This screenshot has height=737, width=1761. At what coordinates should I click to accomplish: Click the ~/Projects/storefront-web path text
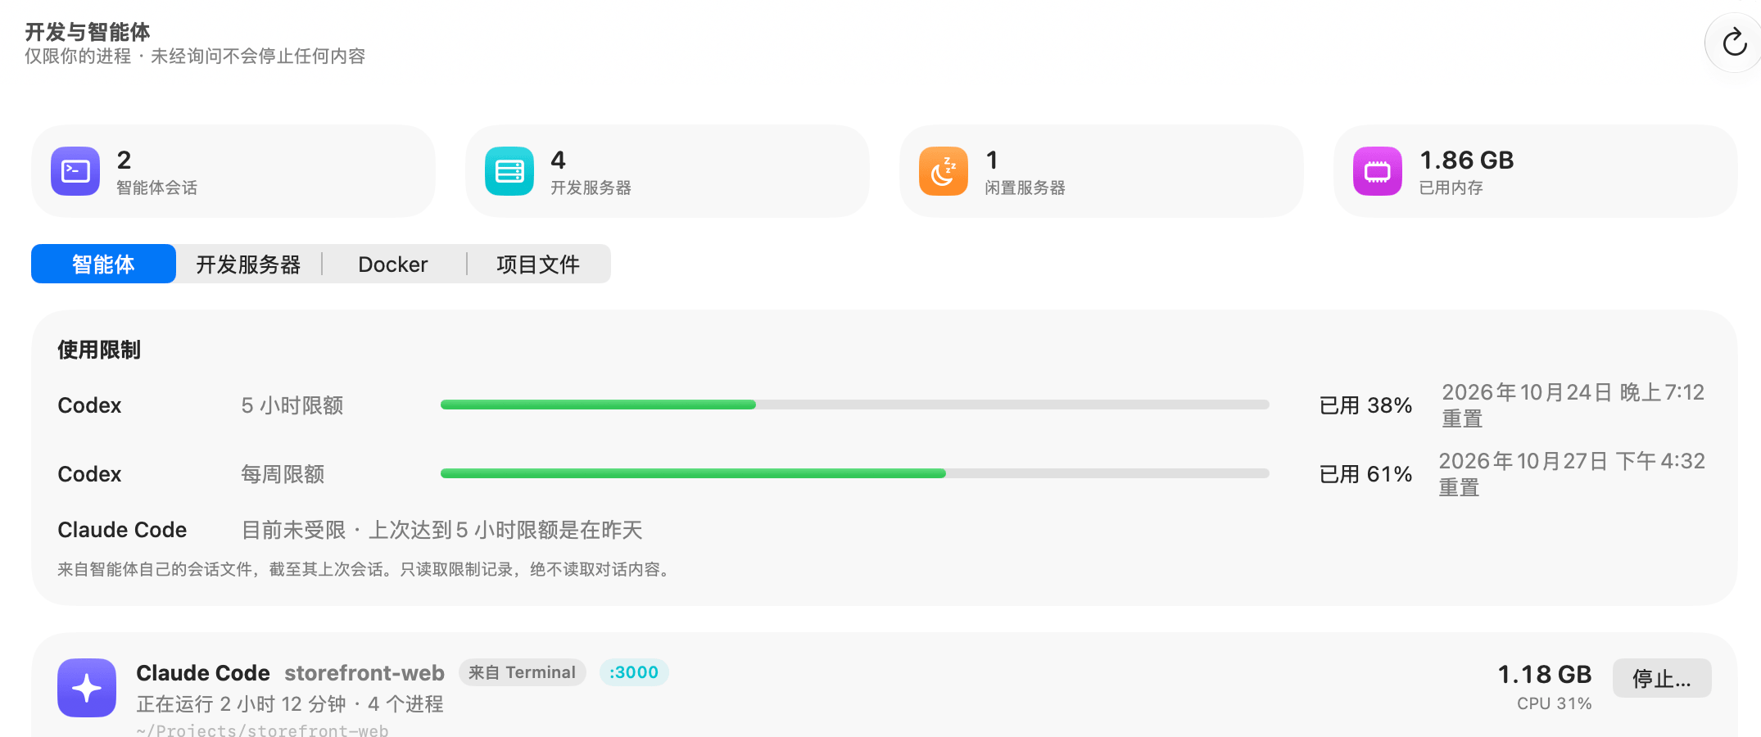tap(262, 730)
